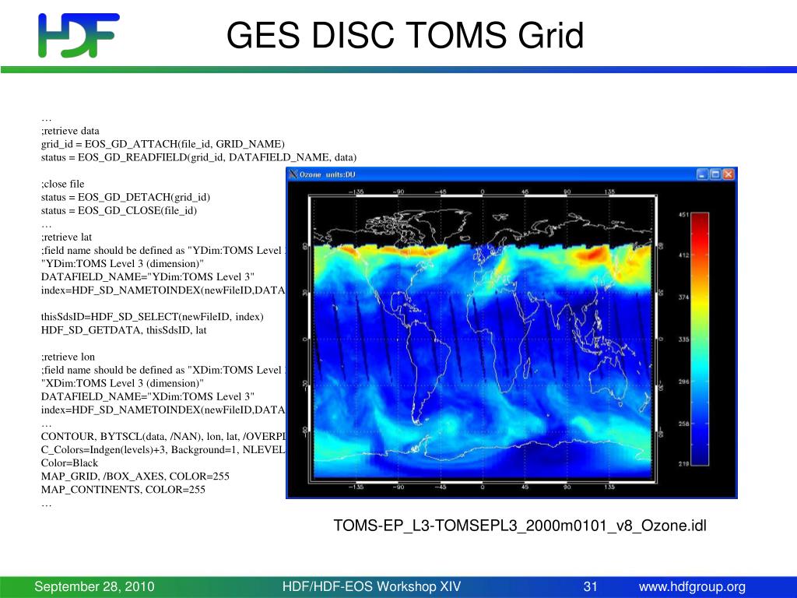This screenshot has width=797, height=598.
Task: Select the CONTOUR, BYTSCL code line
Action: (163, 436)
